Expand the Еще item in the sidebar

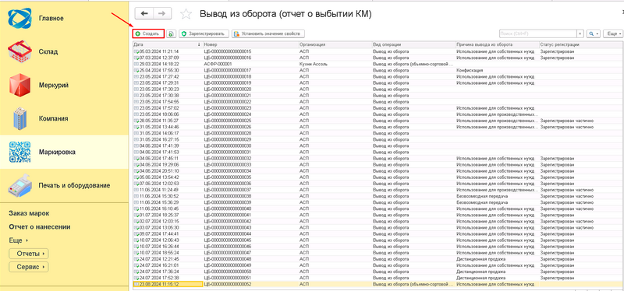(x=18, y=240)
